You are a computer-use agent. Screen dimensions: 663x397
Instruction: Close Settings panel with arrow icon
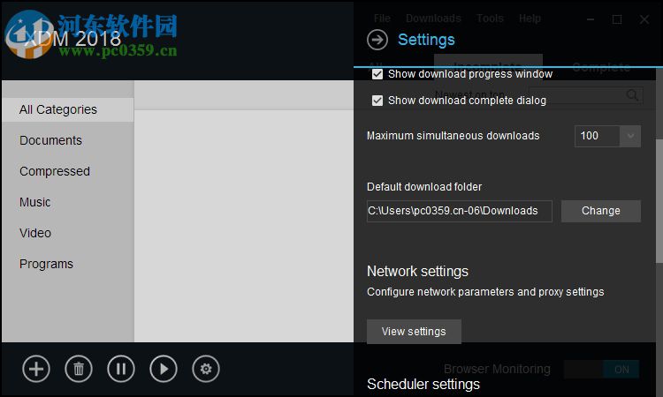pos(377,40)
